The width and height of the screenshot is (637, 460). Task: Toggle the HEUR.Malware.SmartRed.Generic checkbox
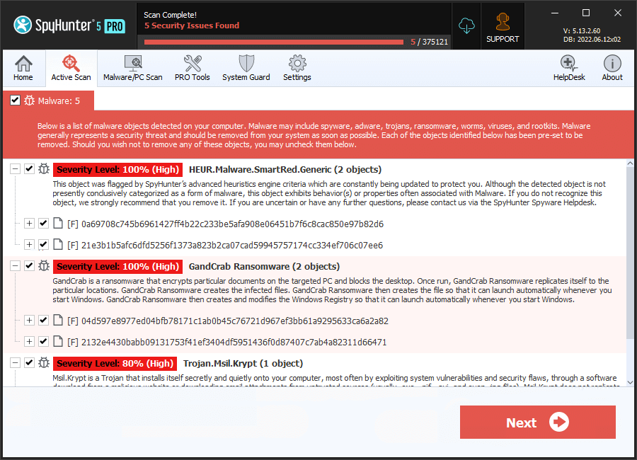pyautogui.click(x=29, y=169)
